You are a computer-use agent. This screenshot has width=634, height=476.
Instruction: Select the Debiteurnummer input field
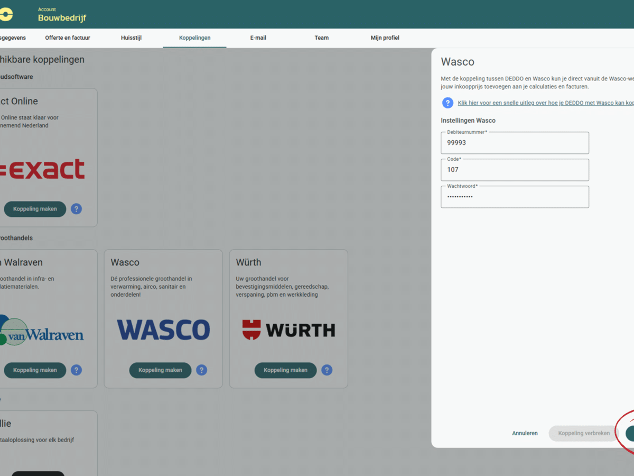point(515,143)
